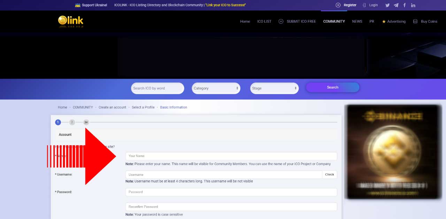Open the Register link
The height and width of the screenshot is (219, 446).
[x=349, y=5]
